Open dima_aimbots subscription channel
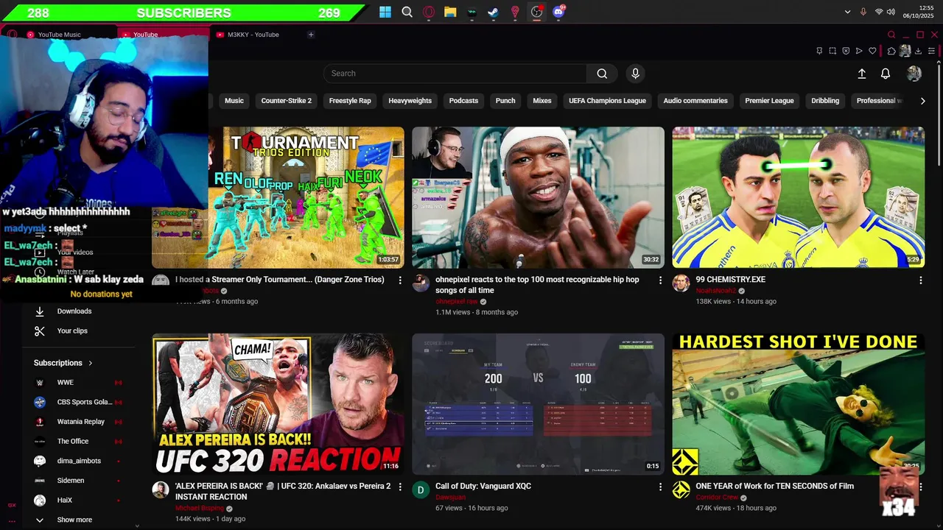This screenshot has height=530, width=943. (x=79, y=461)
